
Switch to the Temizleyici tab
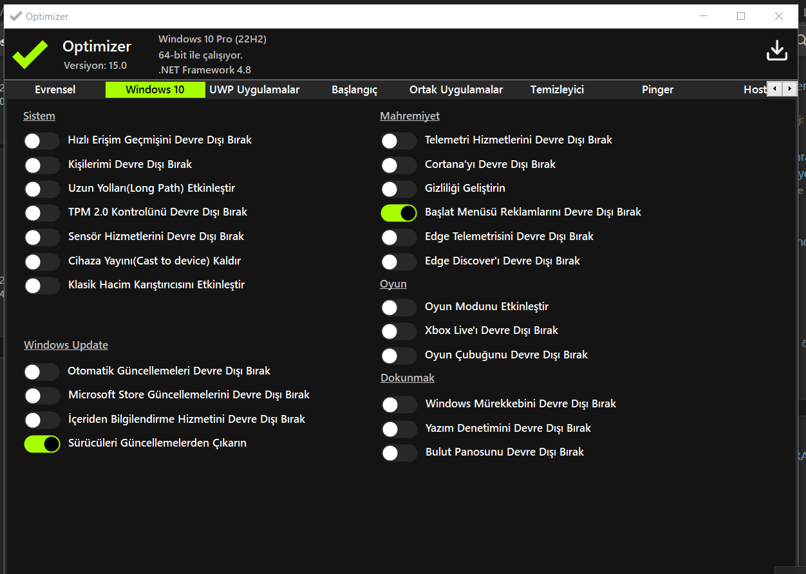(557, 89)
